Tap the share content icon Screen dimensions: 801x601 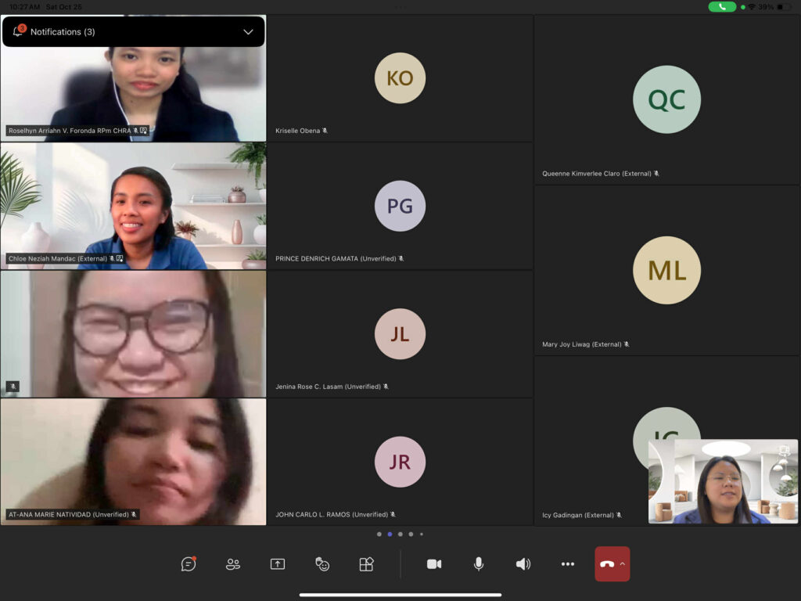(278, 563)
